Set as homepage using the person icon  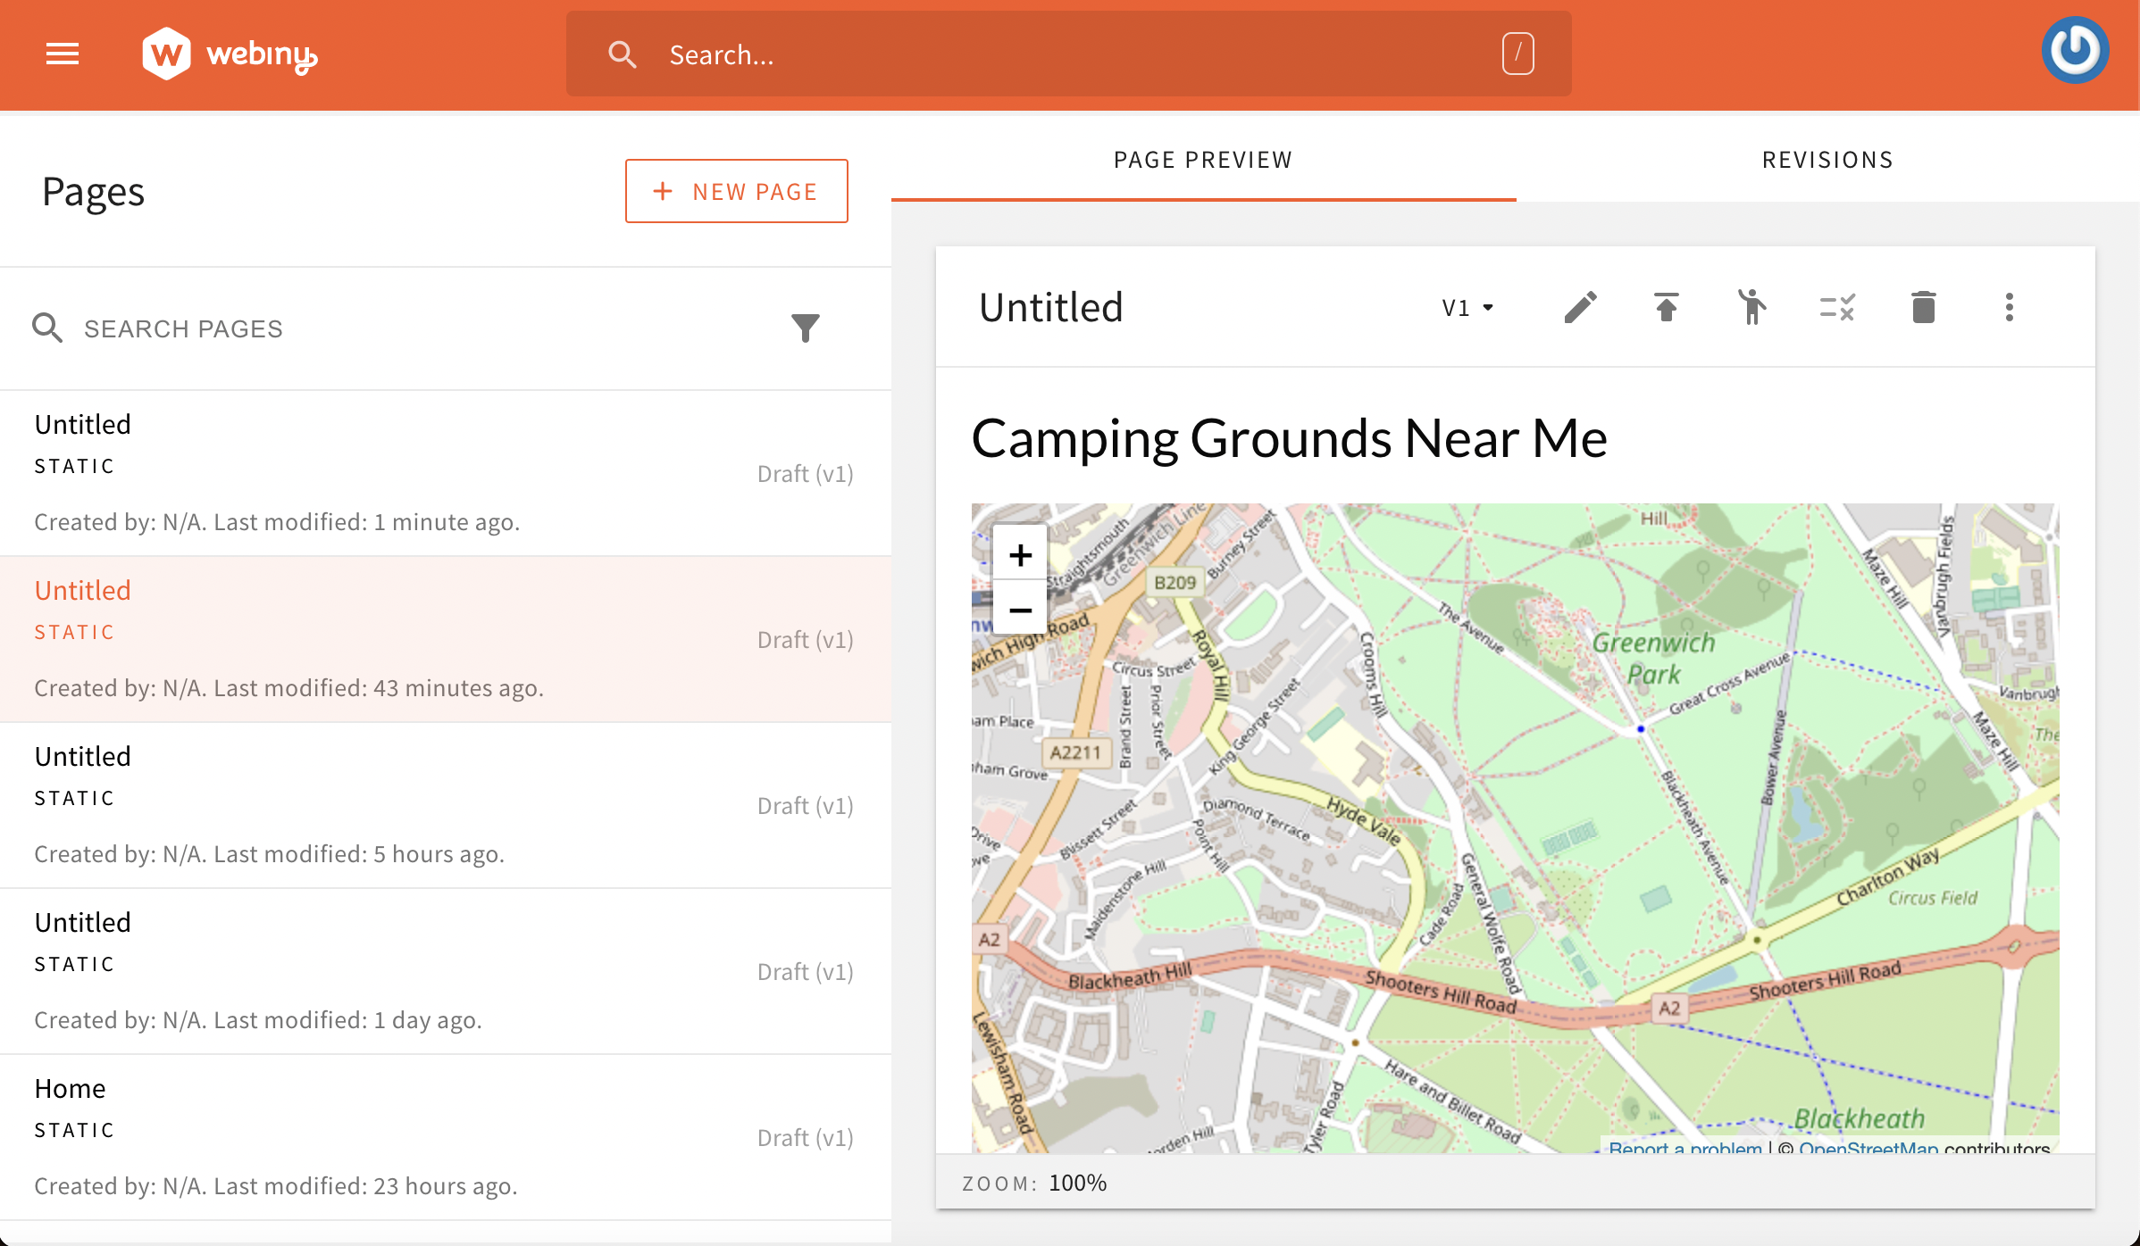pyautogui.click(x=1751, y=308)
